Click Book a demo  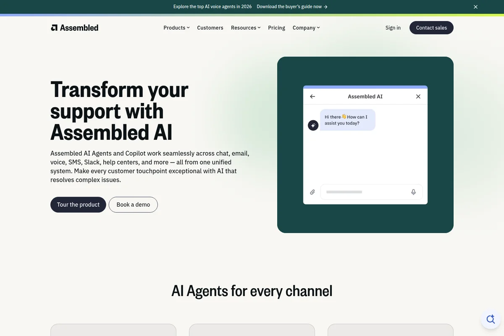133,205
